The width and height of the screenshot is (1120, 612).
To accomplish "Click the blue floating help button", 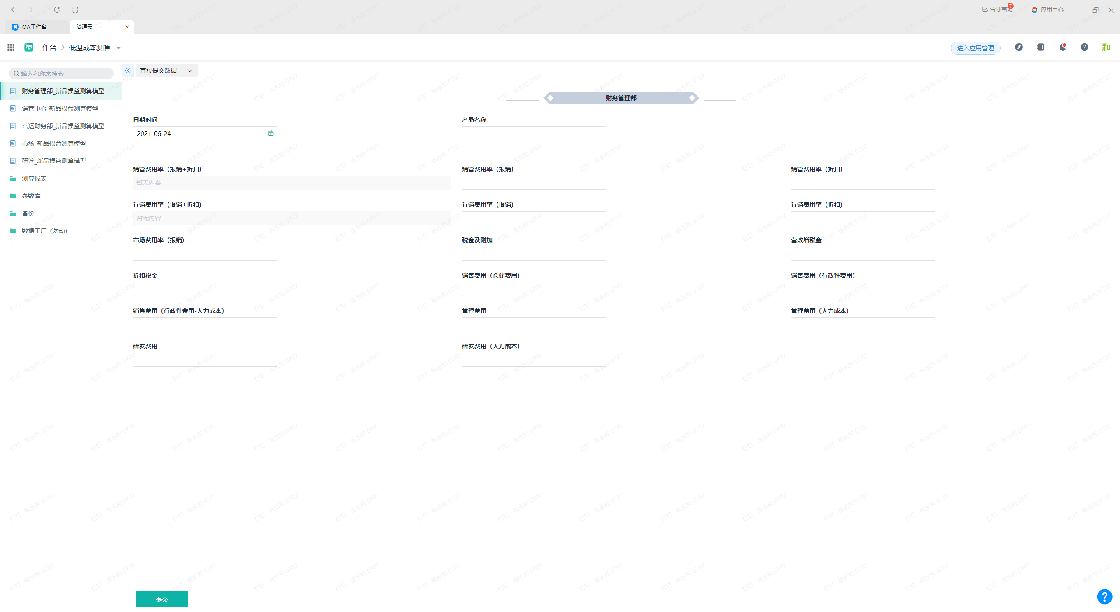I will coord(1104,596).
